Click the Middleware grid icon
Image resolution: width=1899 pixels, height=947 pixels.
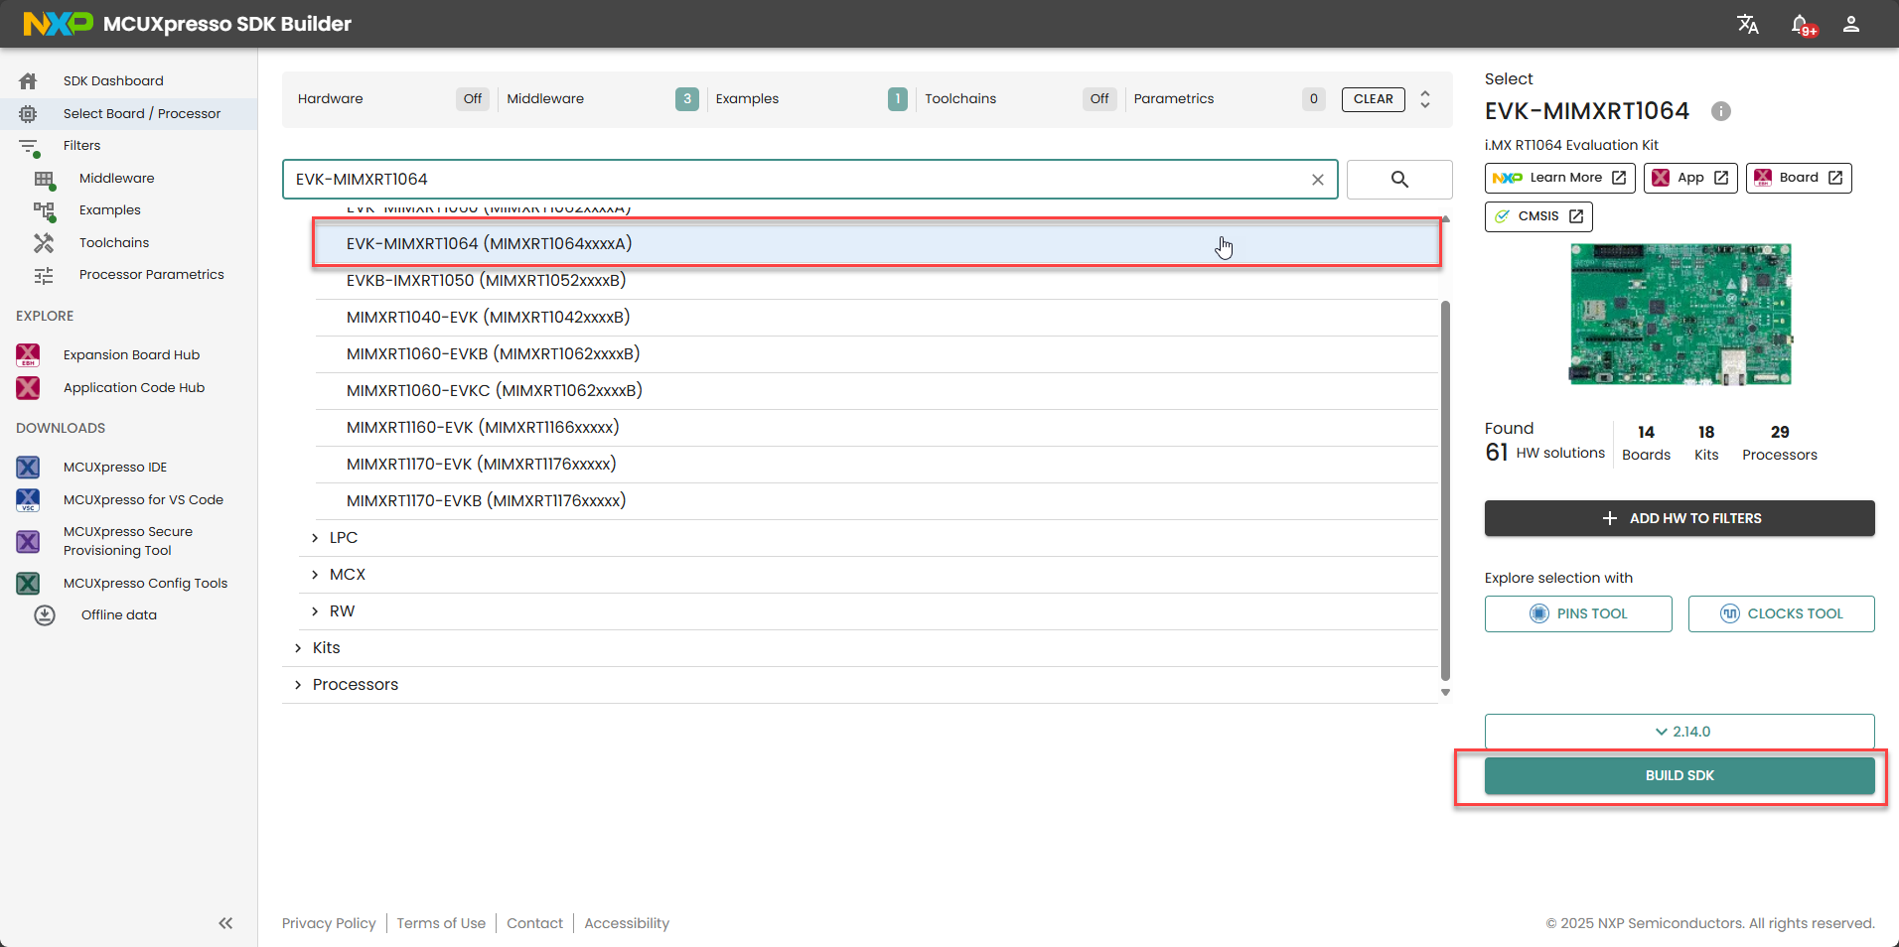pyautogui.click(x=44, y=179)
